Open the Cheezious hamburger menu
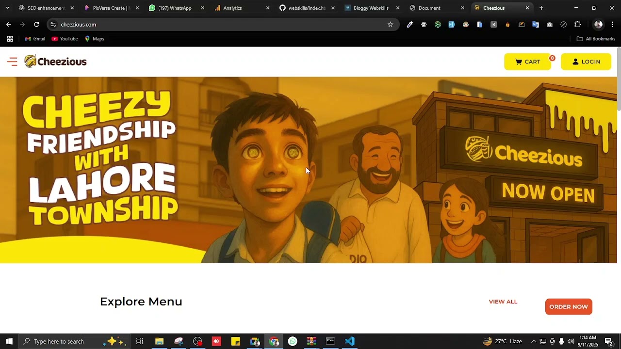Screen dimensions: 621x349 pos(12,62)
